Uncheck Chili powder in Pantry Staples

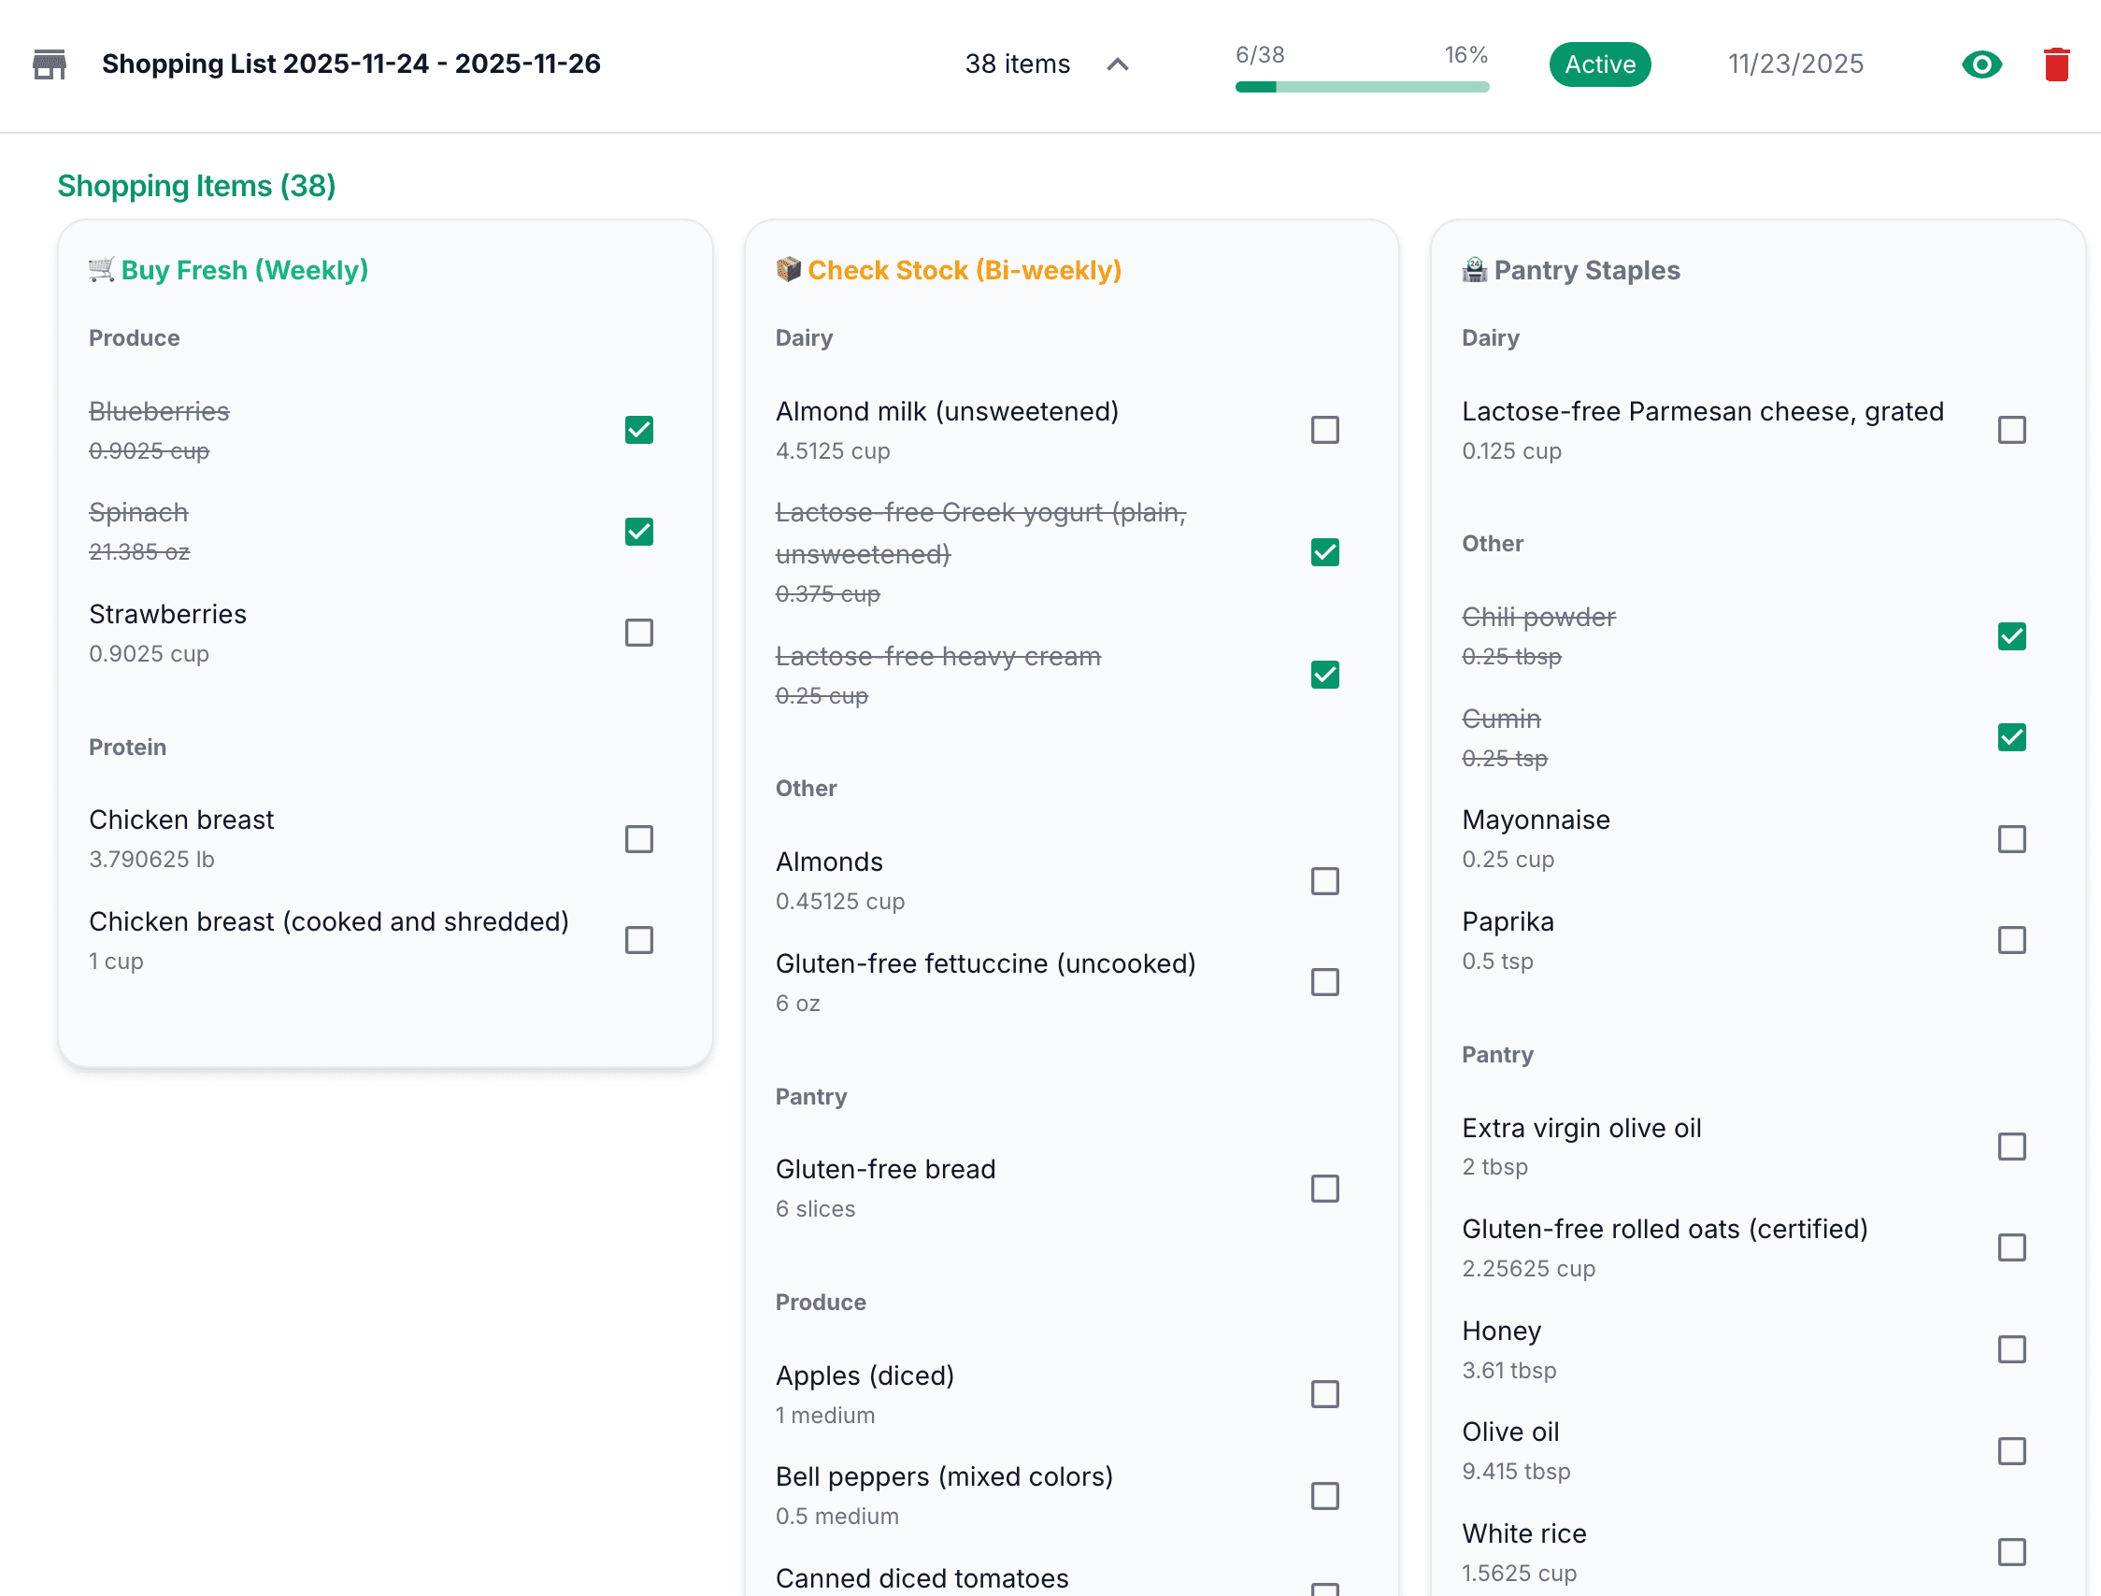click(x=2011, y=635)
